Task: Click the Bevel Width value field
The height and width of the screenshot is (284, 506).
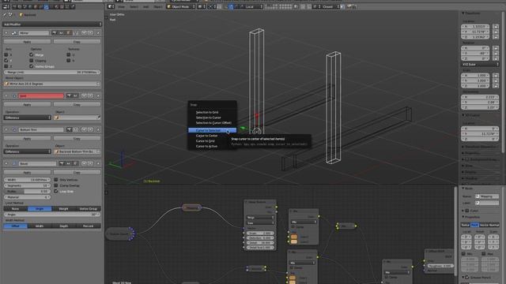Action: pos(27,180)
